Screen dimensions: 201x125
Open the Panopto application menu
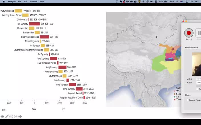click(x=11, y=2)
